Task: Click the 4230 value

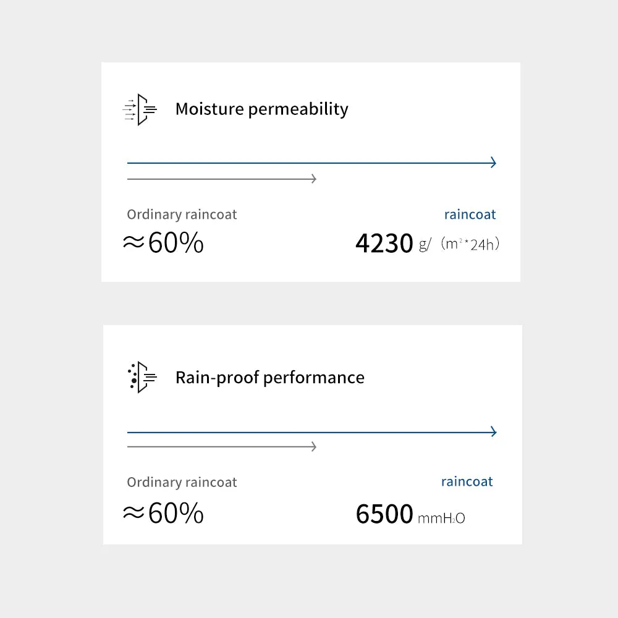Action: (x=384, y=243)
